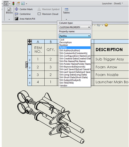Open the Tables tool

tap(66, 11)
